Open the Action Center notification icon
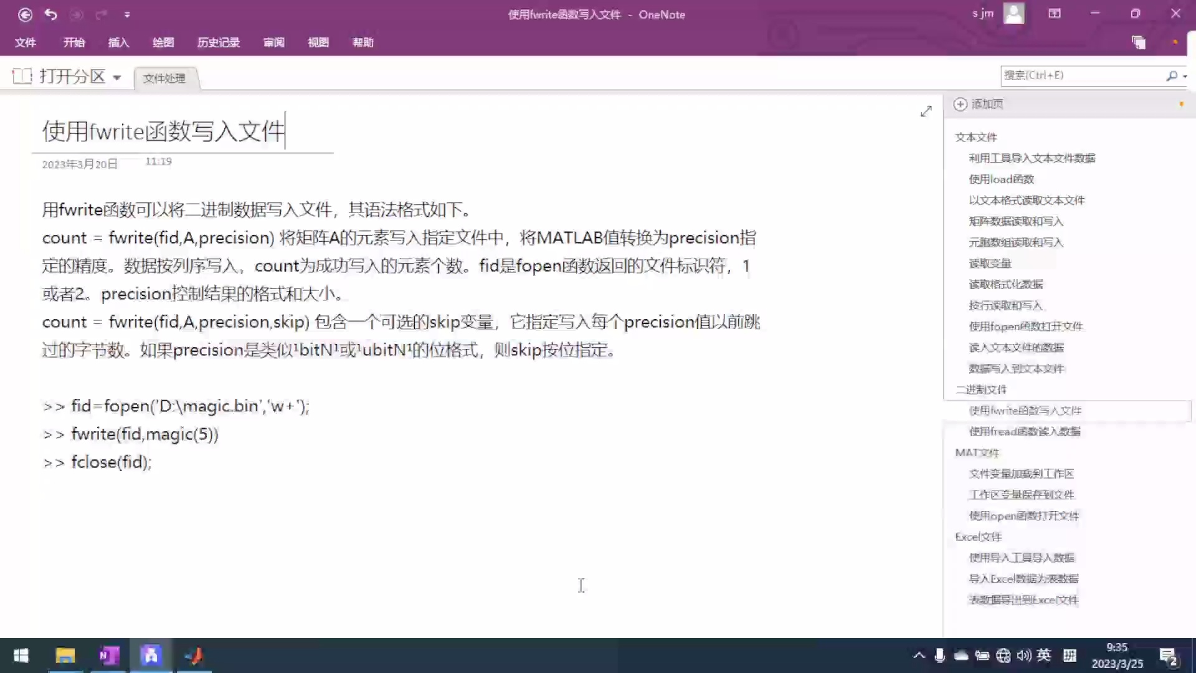Viewport: 1196px width, 673px height. (1169, 656)
